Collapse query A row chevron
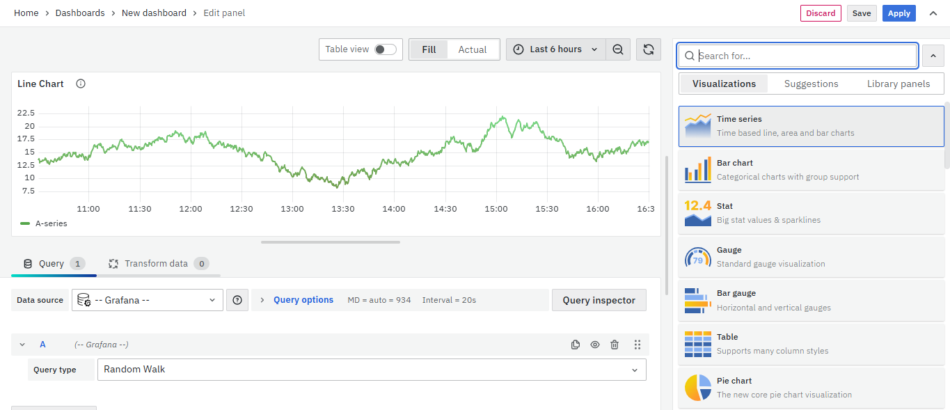This screenshot has height=410, width=950. click(22, 345)
